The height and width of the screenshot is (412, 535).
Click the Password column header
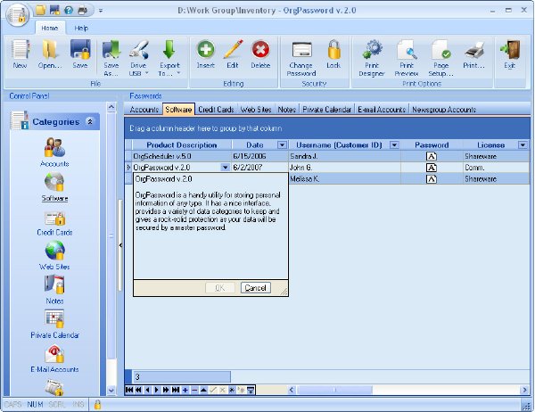click(x=432, y=145)
